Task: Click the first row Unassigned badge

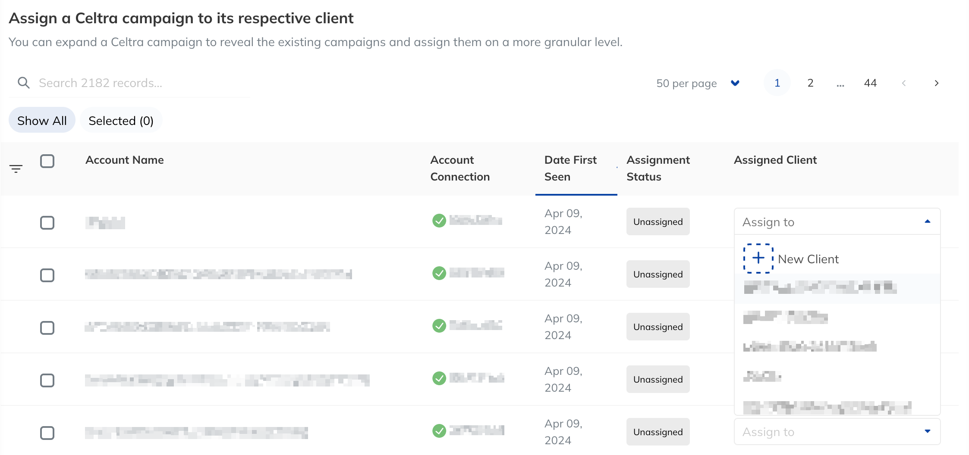Action: click(658, 221)
